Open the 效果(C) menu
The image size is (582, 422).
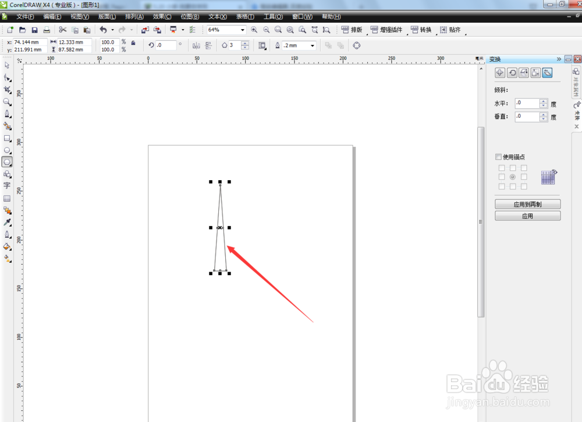[x=162, y=17]
